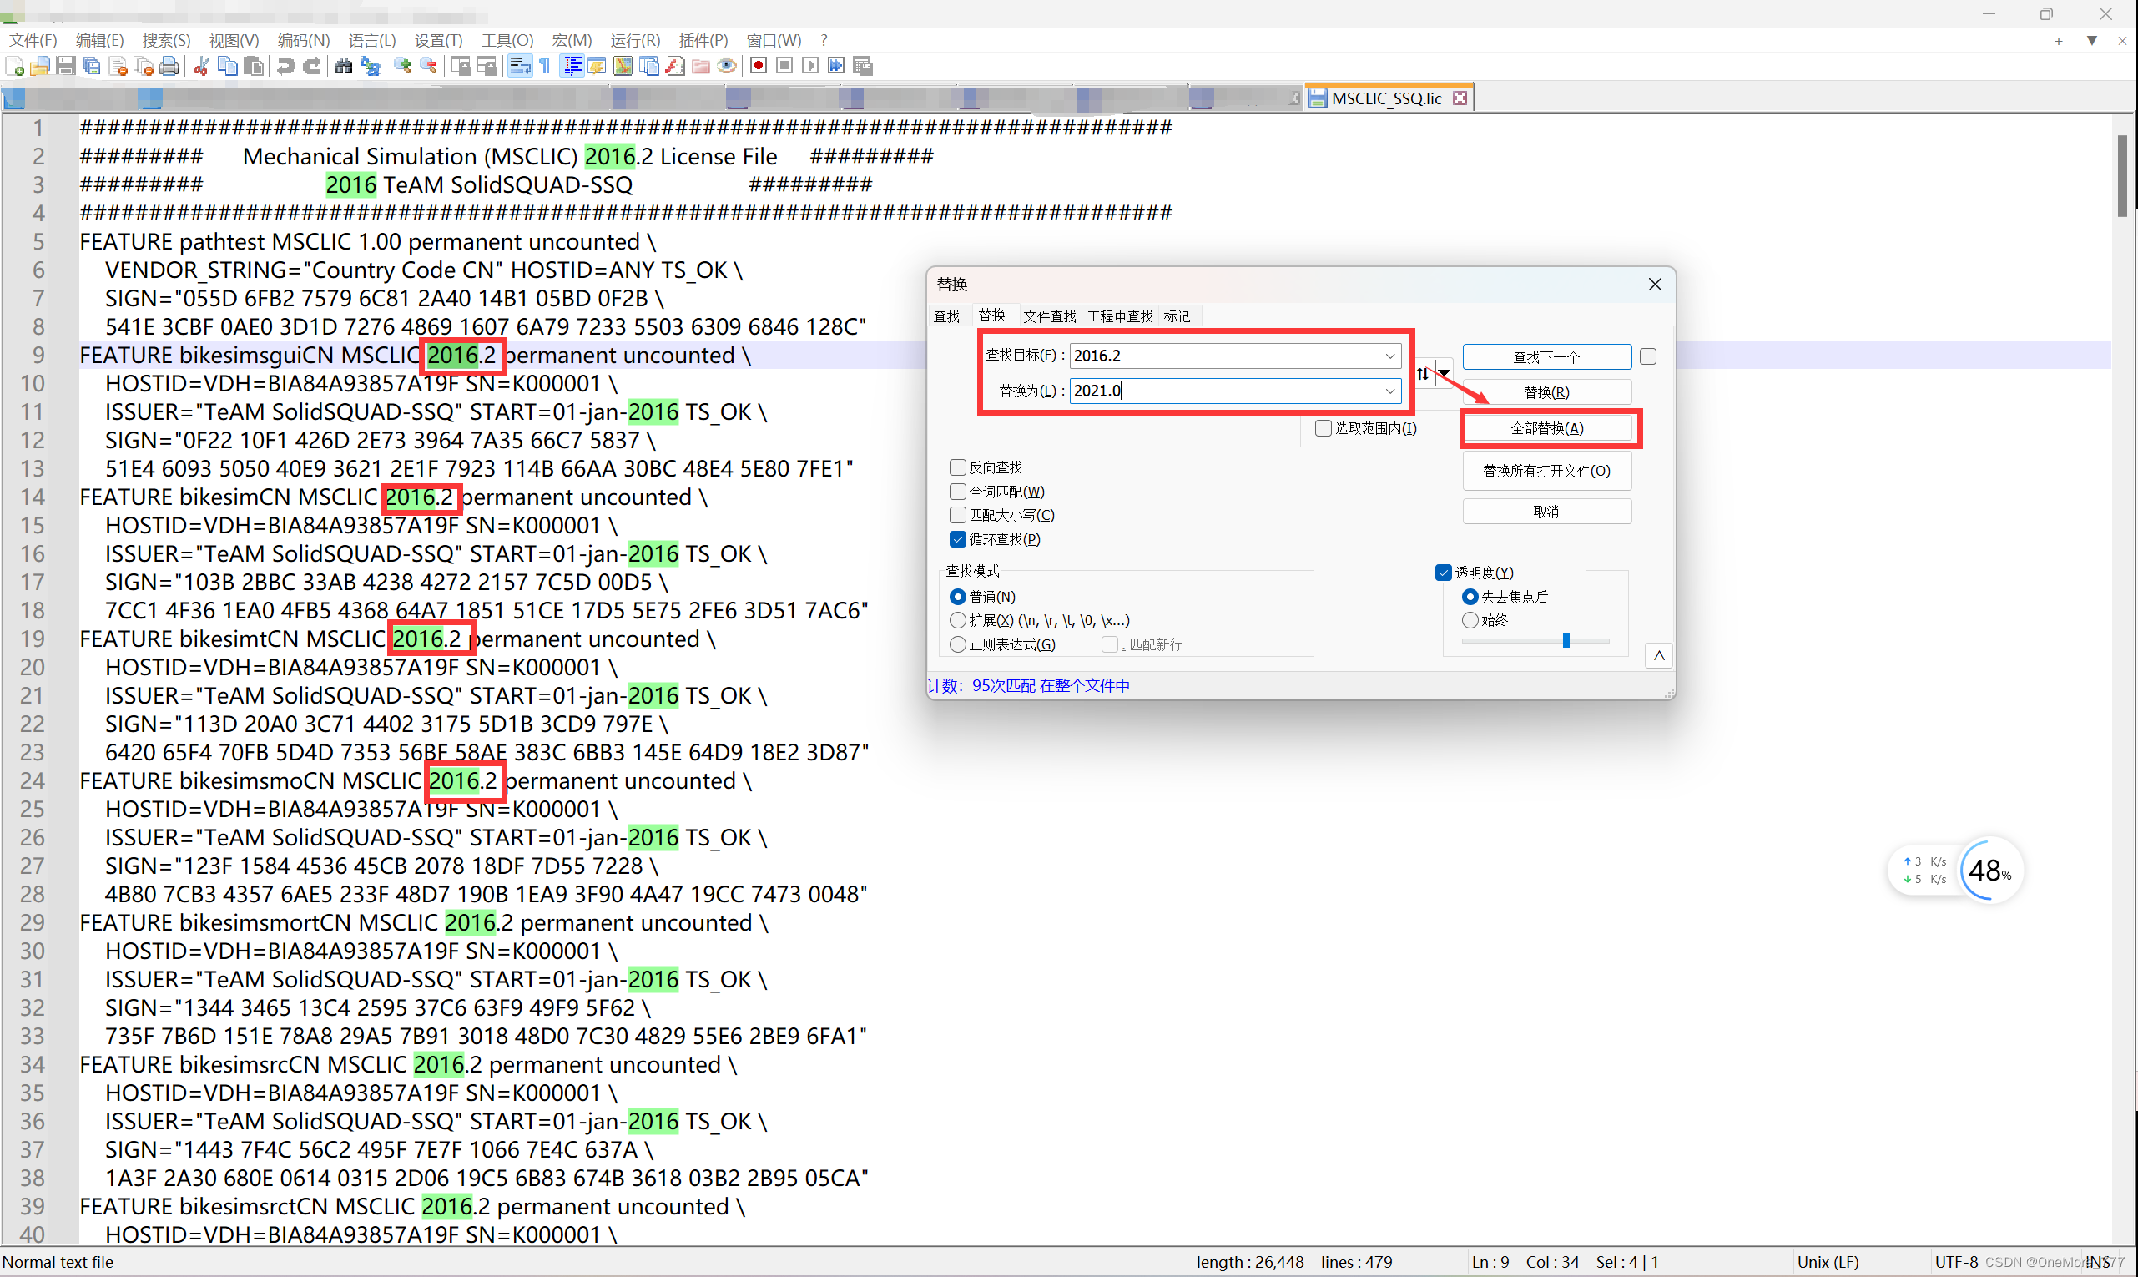Start macro recording with red dot icon
The height and width of the screenshot is (1277, 2138).
(x=758, y=66)
